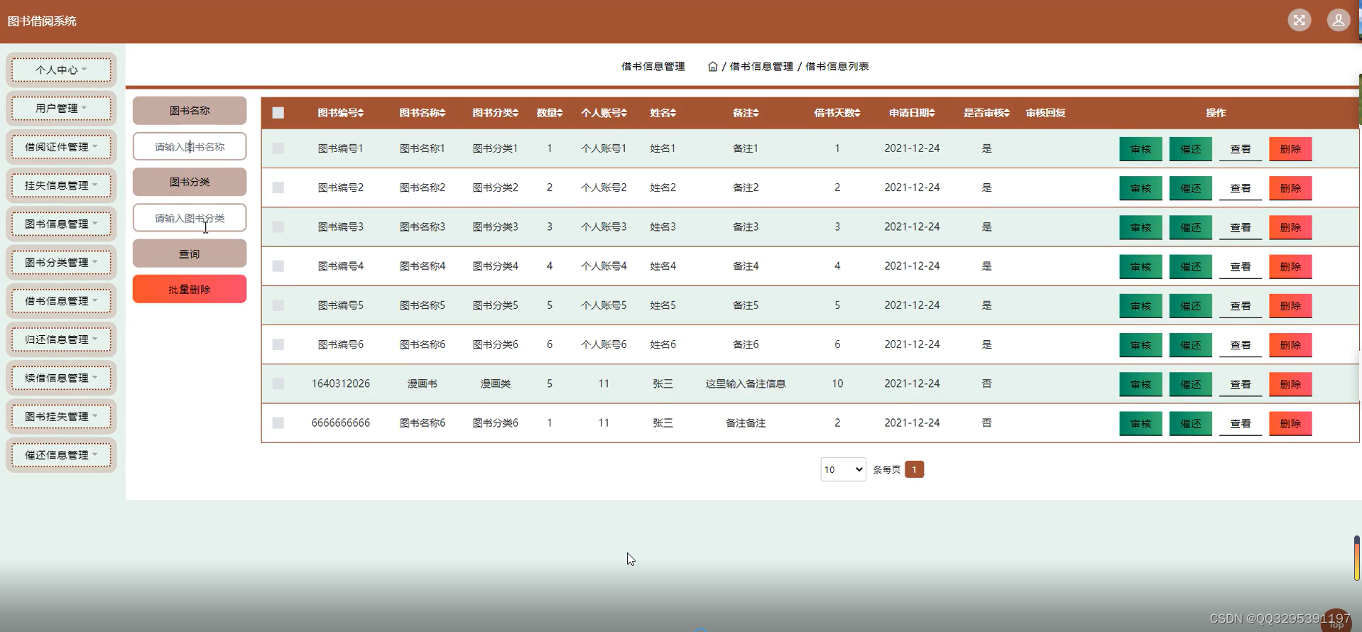Open 催还信息管理 sidebar menu

(61, 454)
